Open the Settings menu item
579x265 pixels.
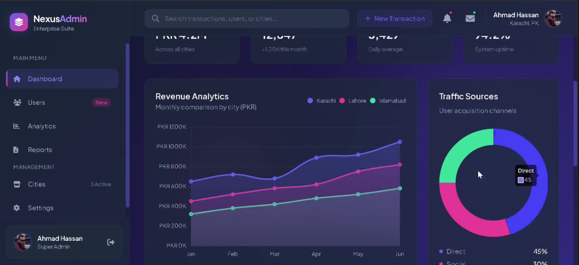click(x=62, y=208)
